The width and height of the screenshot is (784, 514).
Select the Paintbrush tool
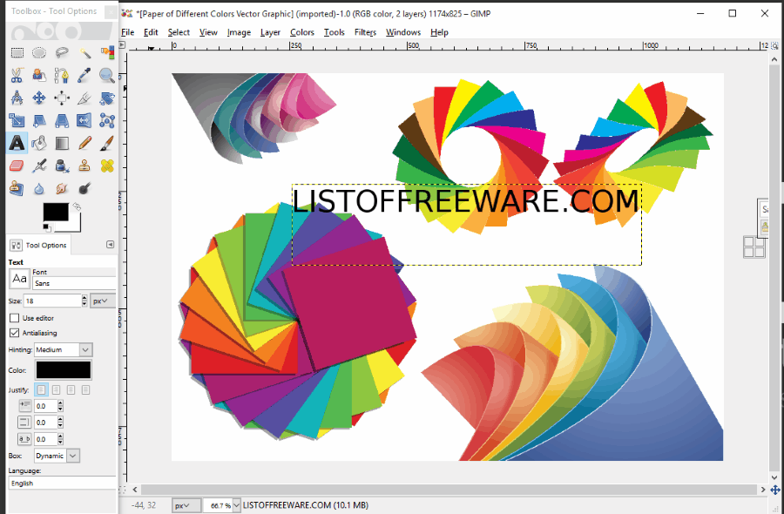(x=107, y=144)
